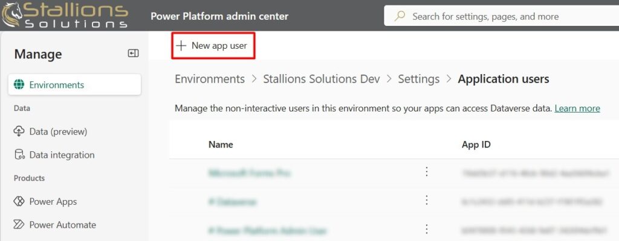Screen dimensions: 619x241
Task: Select Power Automate under Products
Action: click(x=62, y=225)
